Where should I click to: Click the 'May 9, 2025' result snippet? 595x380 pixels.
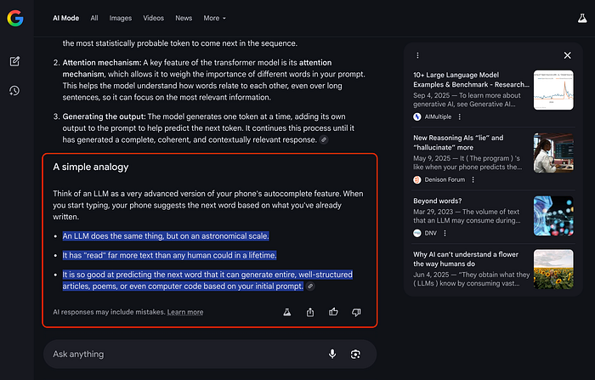click(467, 163)
